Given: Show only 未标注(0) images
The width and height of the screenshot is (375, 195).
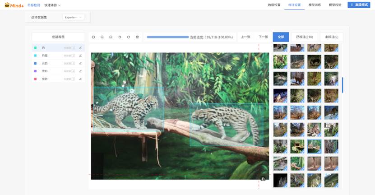Looking at the screenshot, I should tap(331, 37).
